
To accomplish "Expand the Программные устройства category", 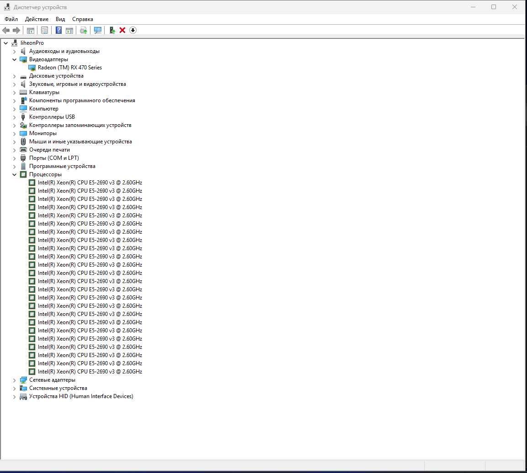I will (x=15, y=166).
